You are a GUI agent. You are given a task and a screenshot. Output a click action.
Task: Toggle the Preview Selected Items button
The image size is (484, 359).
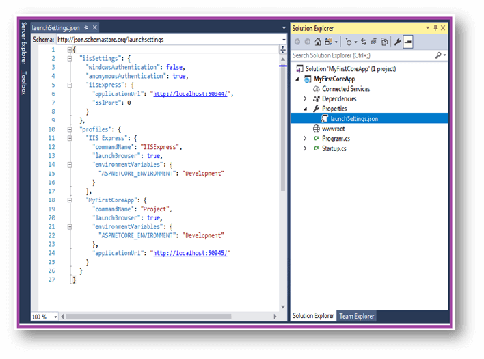(408, 42)
